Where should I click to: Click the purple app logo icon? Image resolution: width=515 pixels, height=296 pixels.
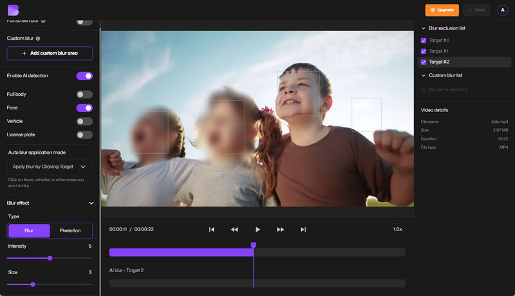tap(13, 10)
